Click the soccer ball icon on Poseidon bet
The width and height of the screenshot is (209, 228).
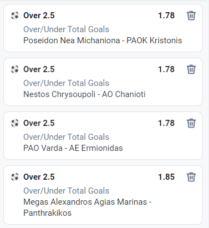15,16
